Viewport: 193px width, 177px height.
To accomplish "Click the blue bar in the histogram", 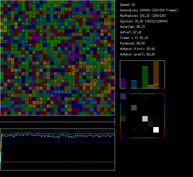I will pyautogui.click(x=134, y=84).
